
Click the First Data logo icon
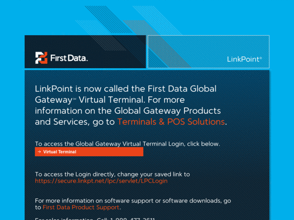click(41, 58)
